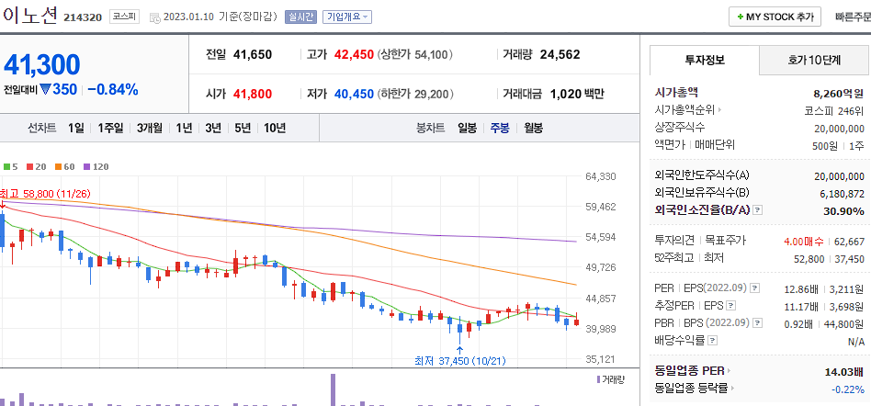The image size is (871, 406).
Task: Select the 1주일 line chart period
Action: point(110,129)
